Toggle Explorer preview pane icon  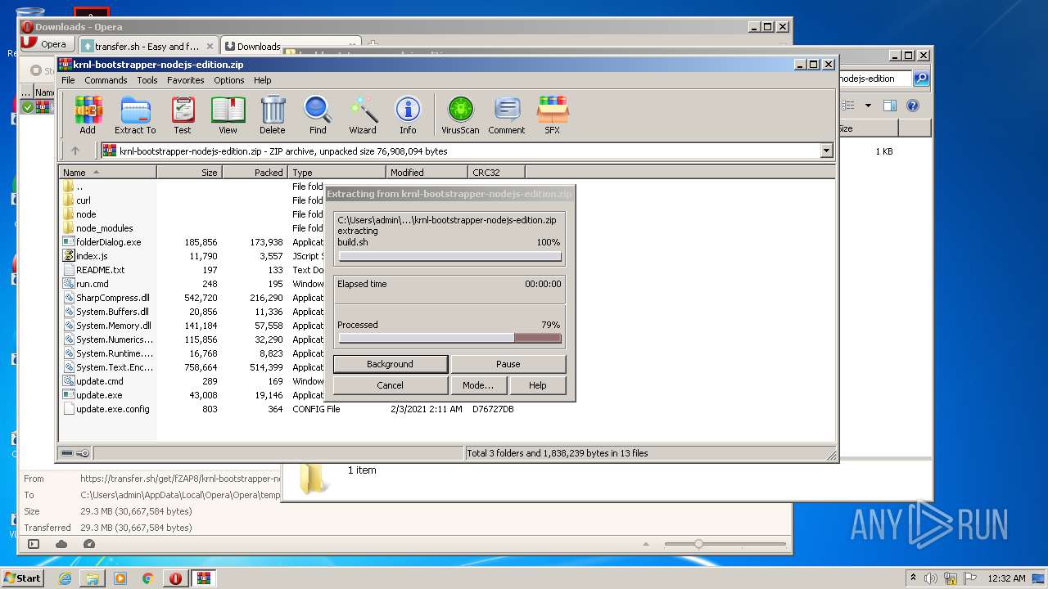click(x=890, y=106)
